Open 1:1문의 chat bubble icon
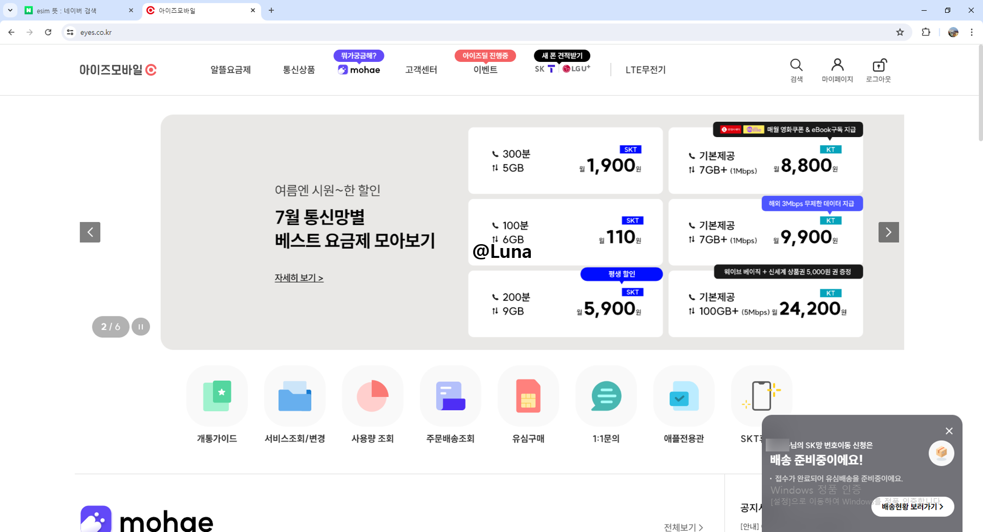This screenshot has width=983, height=532. (606, 396)
